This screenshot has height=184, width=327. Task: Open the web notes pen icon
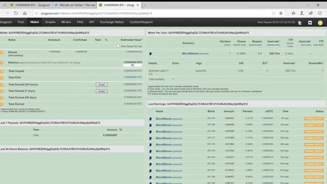pos(302,13)
